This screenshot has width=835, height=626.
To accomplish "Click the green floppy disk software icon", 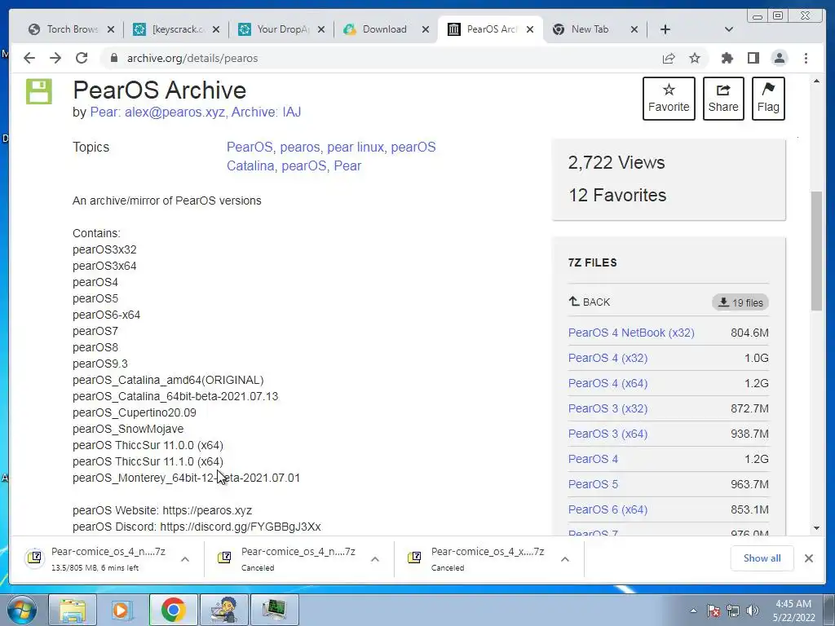I will 39,91.
